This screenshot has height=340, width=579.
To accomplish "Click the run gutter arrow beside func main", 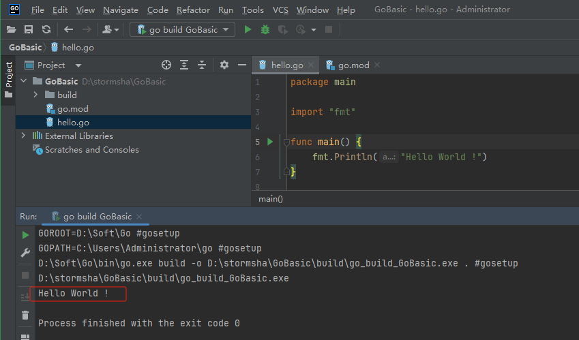I will pos(270,142).
